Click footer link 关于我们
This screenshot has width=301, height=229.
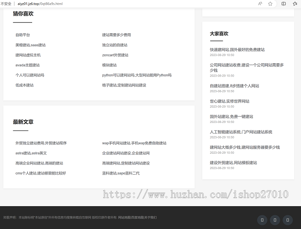(150, 217)
